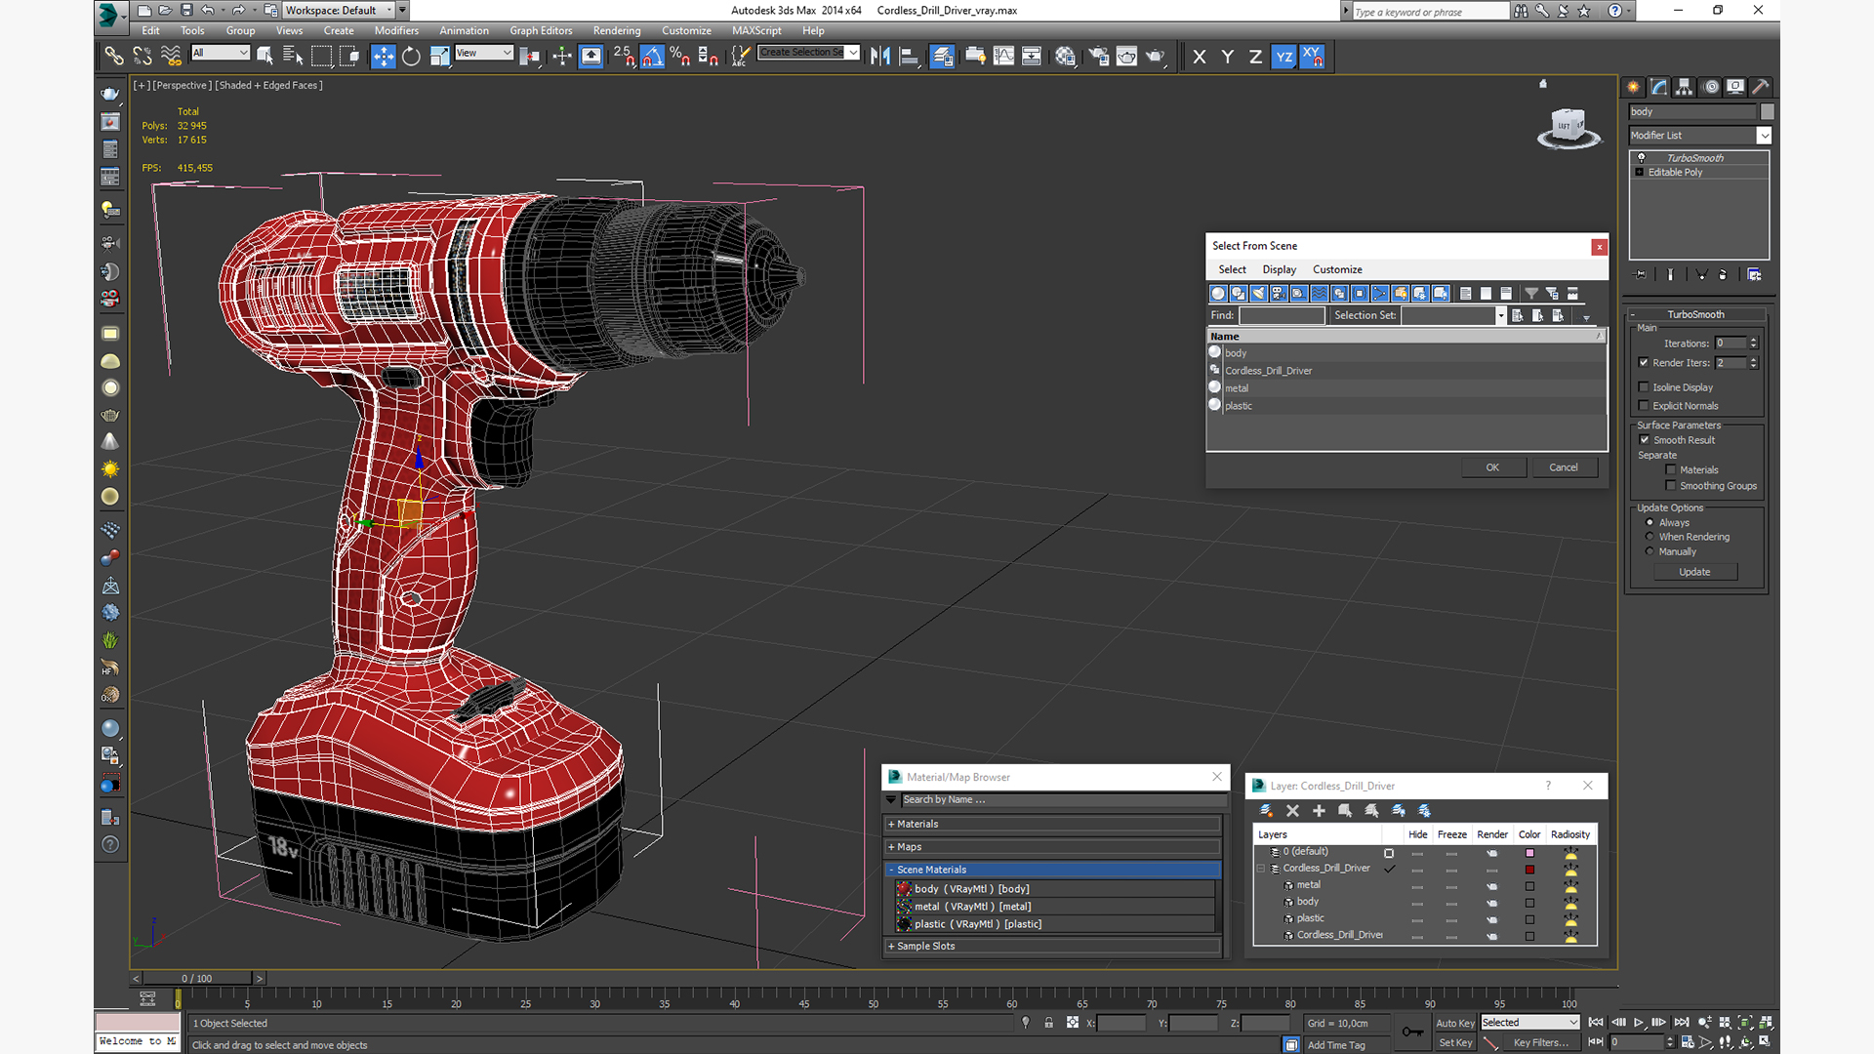
Task: Click Cancel in Select From Scene
Action: [1563, 467]
